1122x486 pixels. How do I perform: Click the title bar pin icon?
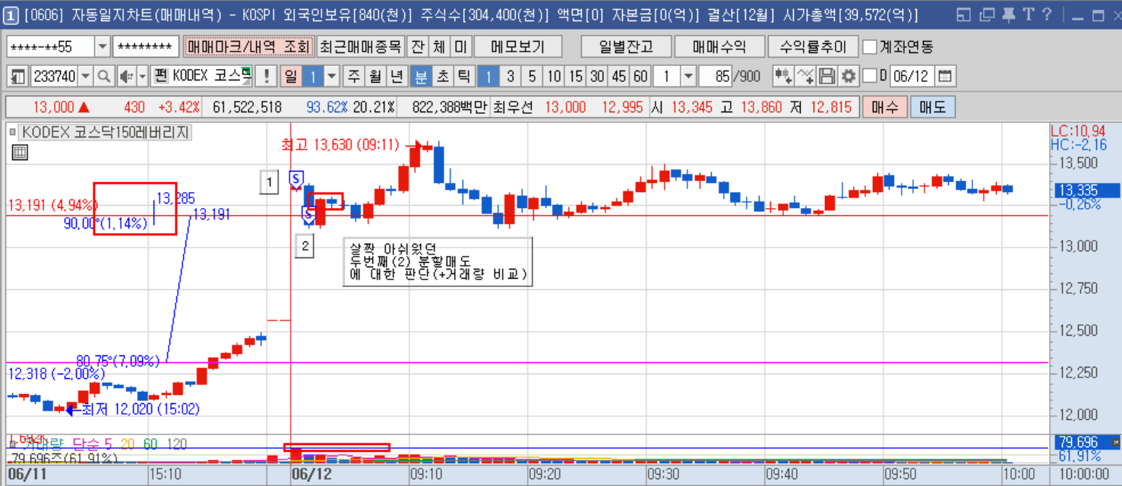(1008, 14)
